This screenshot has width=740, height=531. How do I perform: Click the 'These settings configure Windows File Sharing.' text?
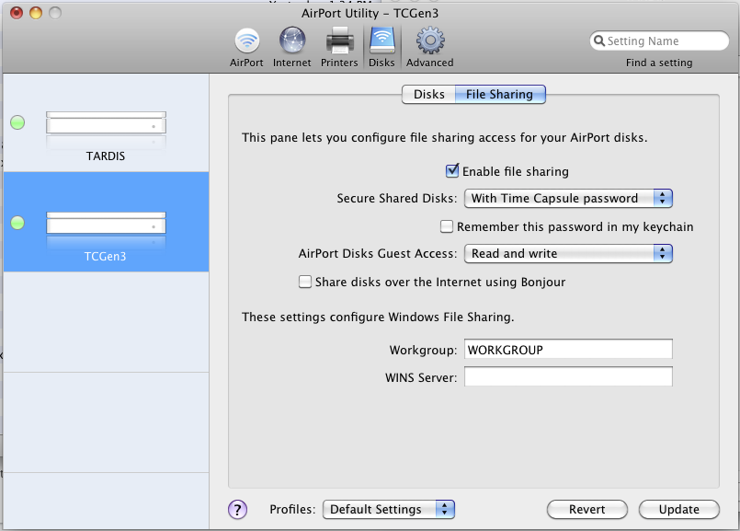pyautogui.click(x=378, y=317)
